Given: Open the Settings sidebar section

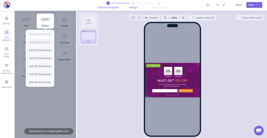Looking at the screenshot, I should (6, 21).
